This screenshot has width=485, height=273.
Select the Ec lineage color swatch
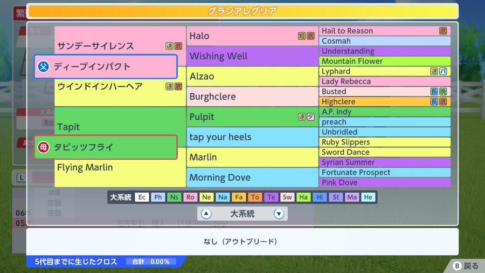click(142, 197)
